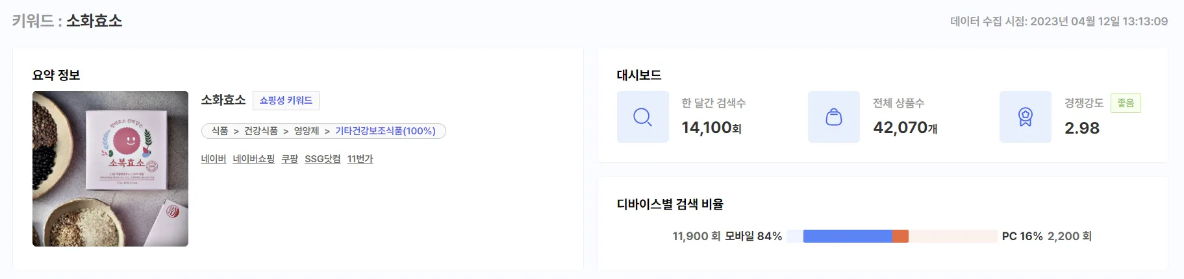Open the 네이버 link
Viewport: 1184px width, 279px height.
pos(214,159)
